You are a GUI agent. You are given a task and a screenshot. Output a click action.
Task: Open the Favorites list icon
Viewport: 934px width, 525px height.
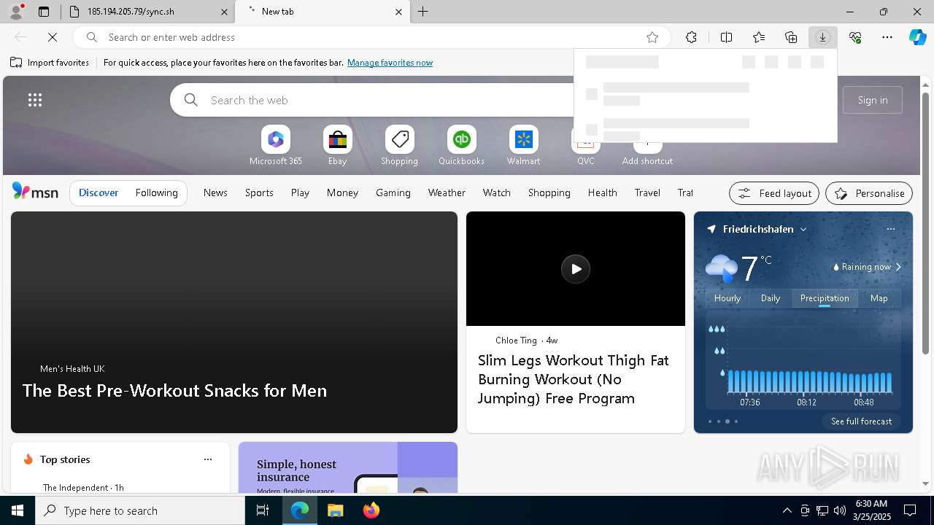coord(759,37)
